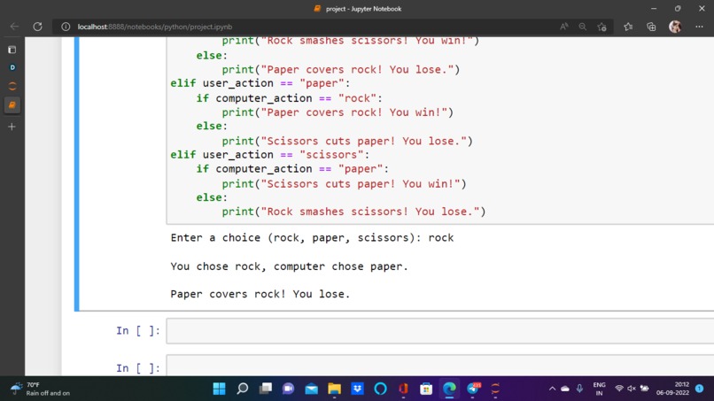Open Task View on the taskbar
714x401 pixels.
click(266, 389)
